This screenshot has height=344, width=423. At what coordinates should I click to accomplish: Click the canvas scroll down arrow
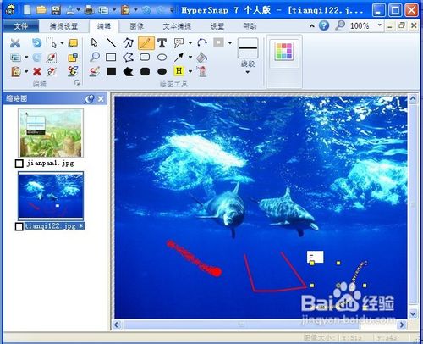(413, 313)
